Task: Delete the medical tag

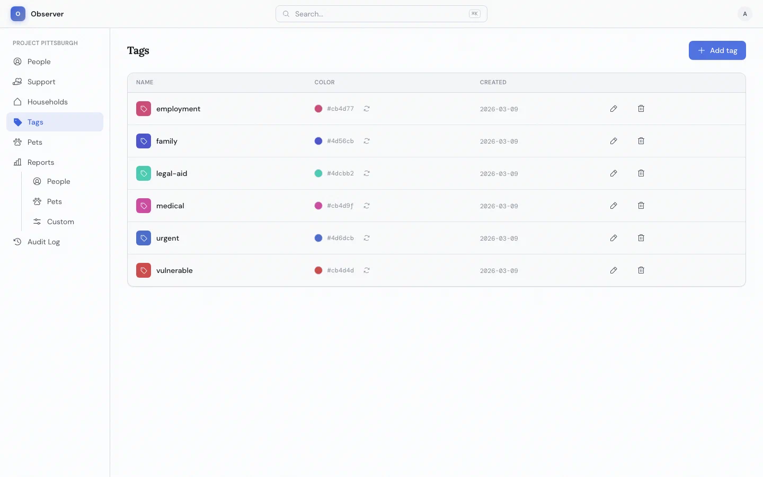Action: (641, 206)
